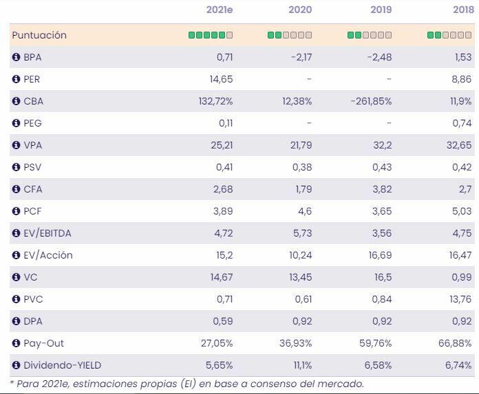This screenshot has height=394, width=479.
Task: Click the 2018 column header
Action: 461,10
